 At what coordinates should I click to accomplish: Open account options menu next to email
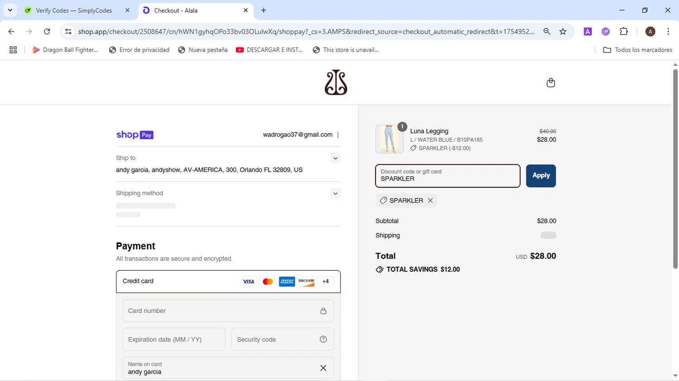tap(338, 135)
